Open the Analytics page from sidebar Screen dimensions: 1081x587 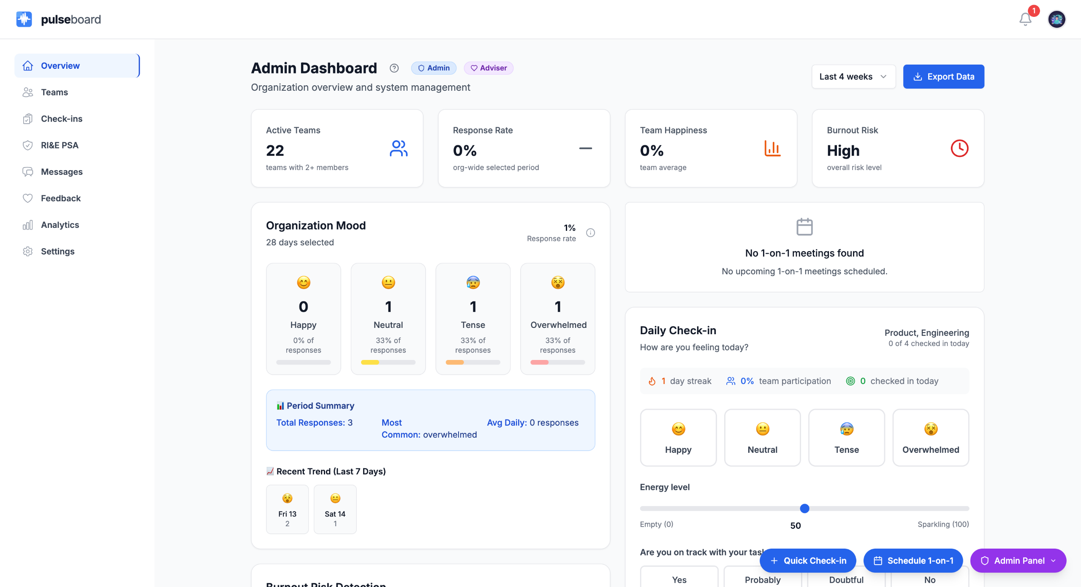click(x=60, y=225)
